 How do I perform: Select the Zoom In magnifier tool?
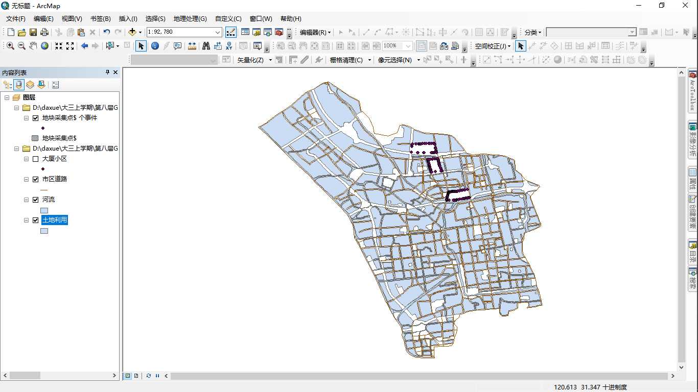click(x=10, y=46)
